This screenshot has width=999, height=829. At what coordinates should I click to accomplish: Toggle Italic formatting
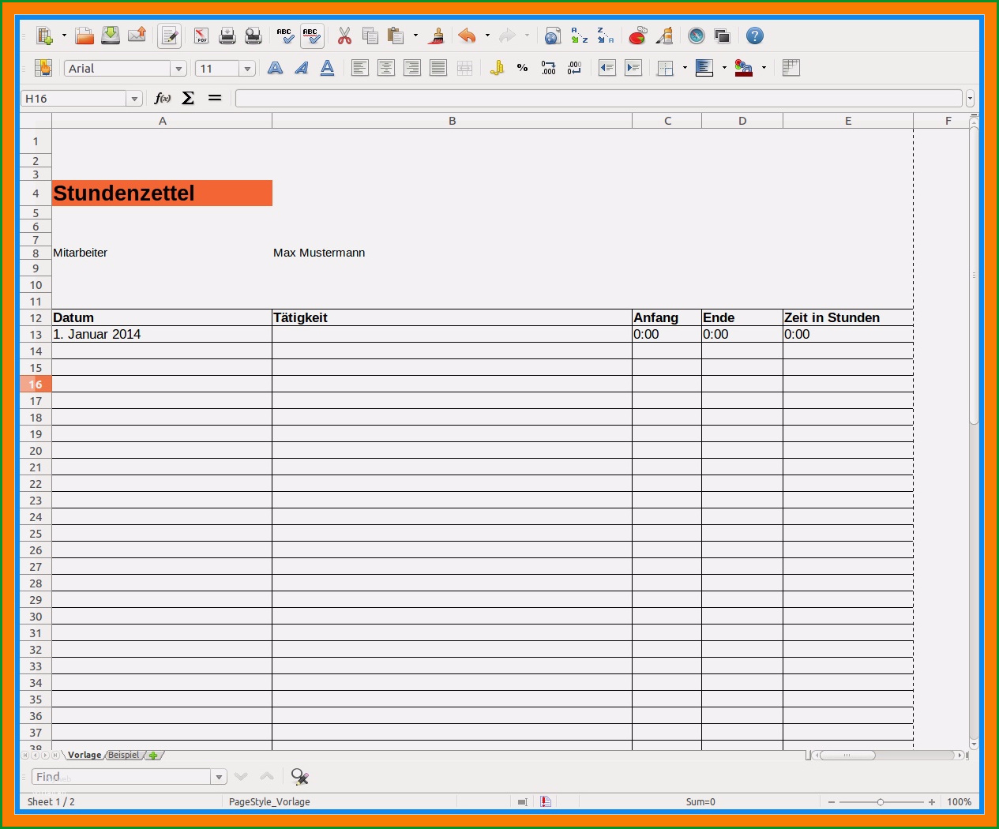301,68
